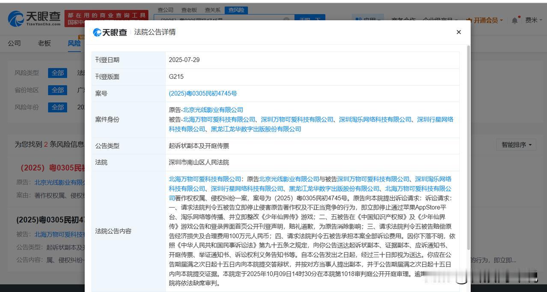Click the publication date value 2025-07-29
This screenshot has height=292, width=547.
[184, 60]
